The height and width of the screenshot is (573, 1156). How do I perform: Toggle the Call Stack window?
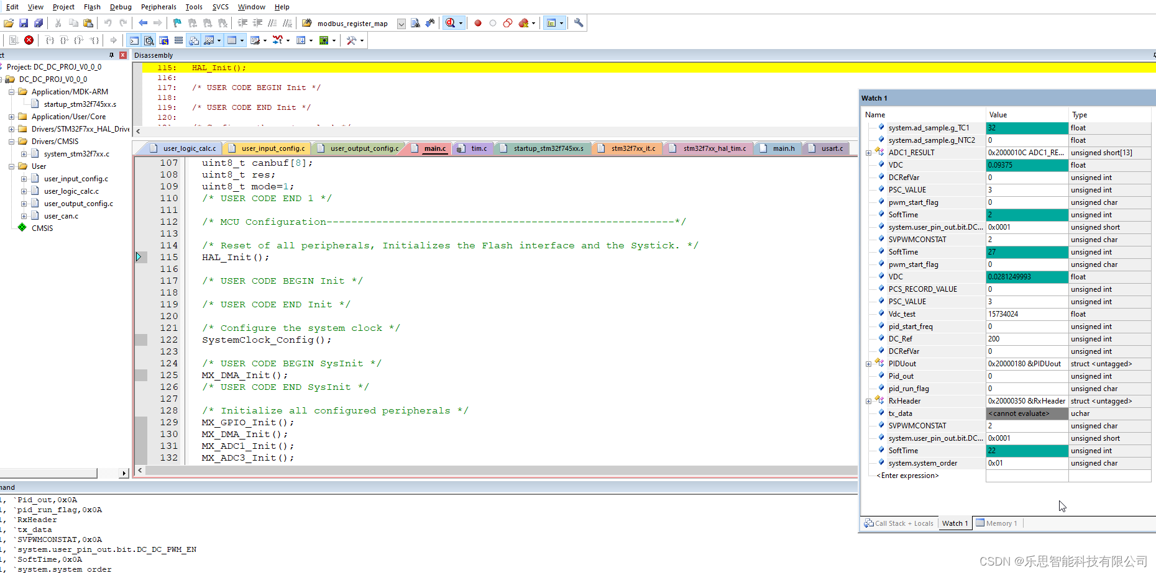[x=194, y=40]
